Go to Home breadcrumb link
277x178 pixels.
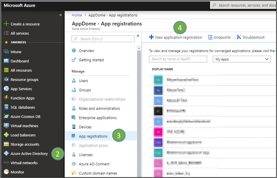click(77, 15)
